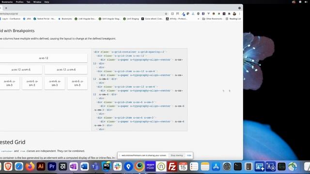Open Calculator from the Dock
This screenshot has height=174, width=310.
tap(248, 167)
